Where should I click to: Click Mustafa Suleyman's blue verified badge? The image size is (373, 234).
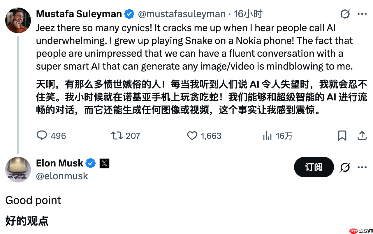(x=129, y=14)
